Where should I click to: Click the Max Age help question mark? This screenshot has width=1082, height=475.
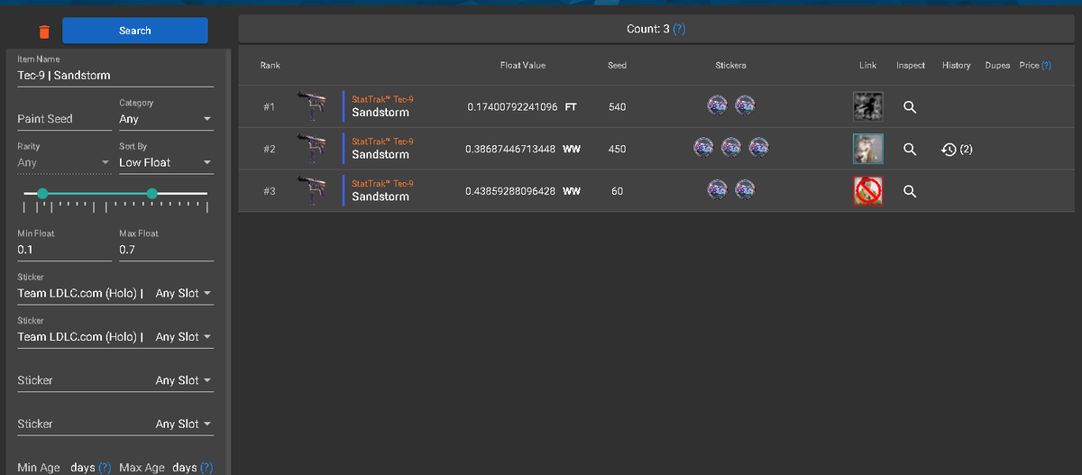click(206, 468)
